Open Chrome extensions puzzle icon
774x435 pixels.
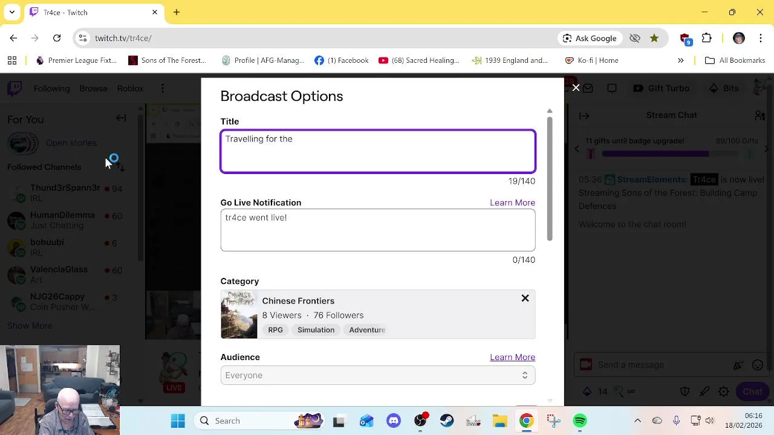[x=706, y=38]
